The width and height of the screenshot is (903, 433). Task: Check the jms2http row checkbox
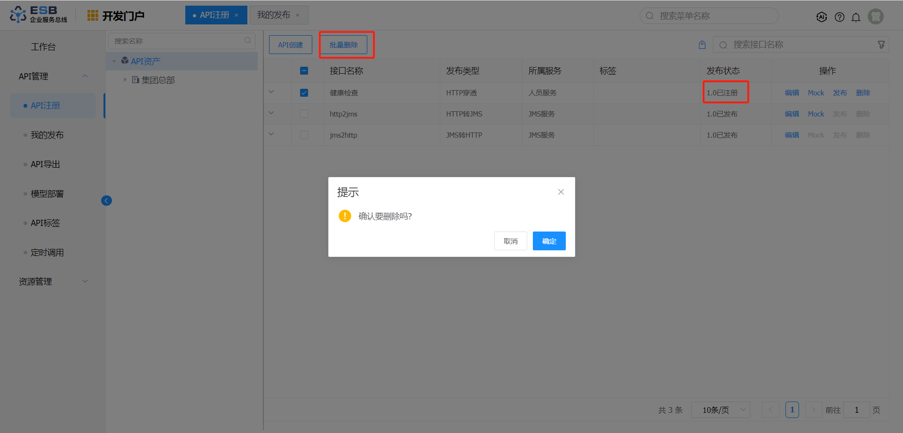click(304, 135)
